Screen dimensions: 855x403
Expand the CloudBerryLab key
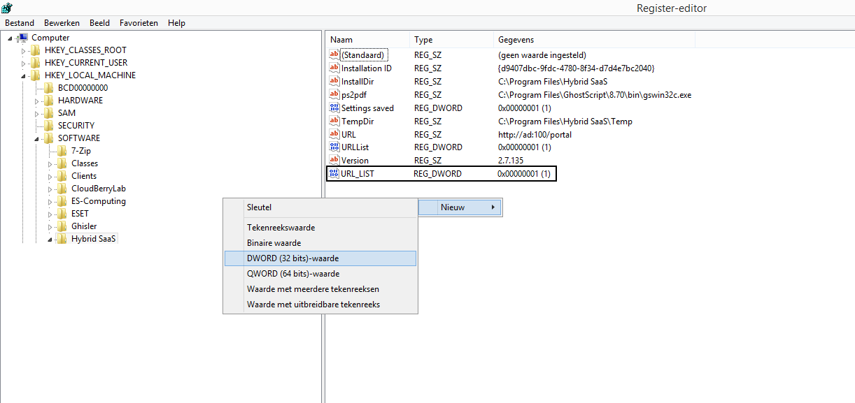(50, 189)
